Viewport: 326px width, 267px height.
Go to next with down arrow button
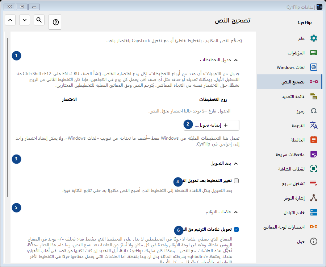[x=25, y=20]
